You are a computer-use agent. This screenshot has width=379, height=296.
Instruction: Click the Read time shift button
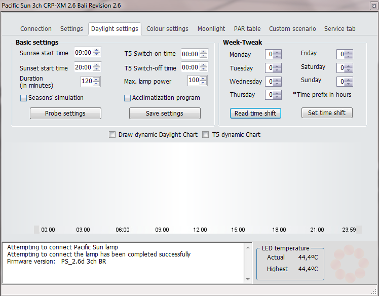(255, 114)
